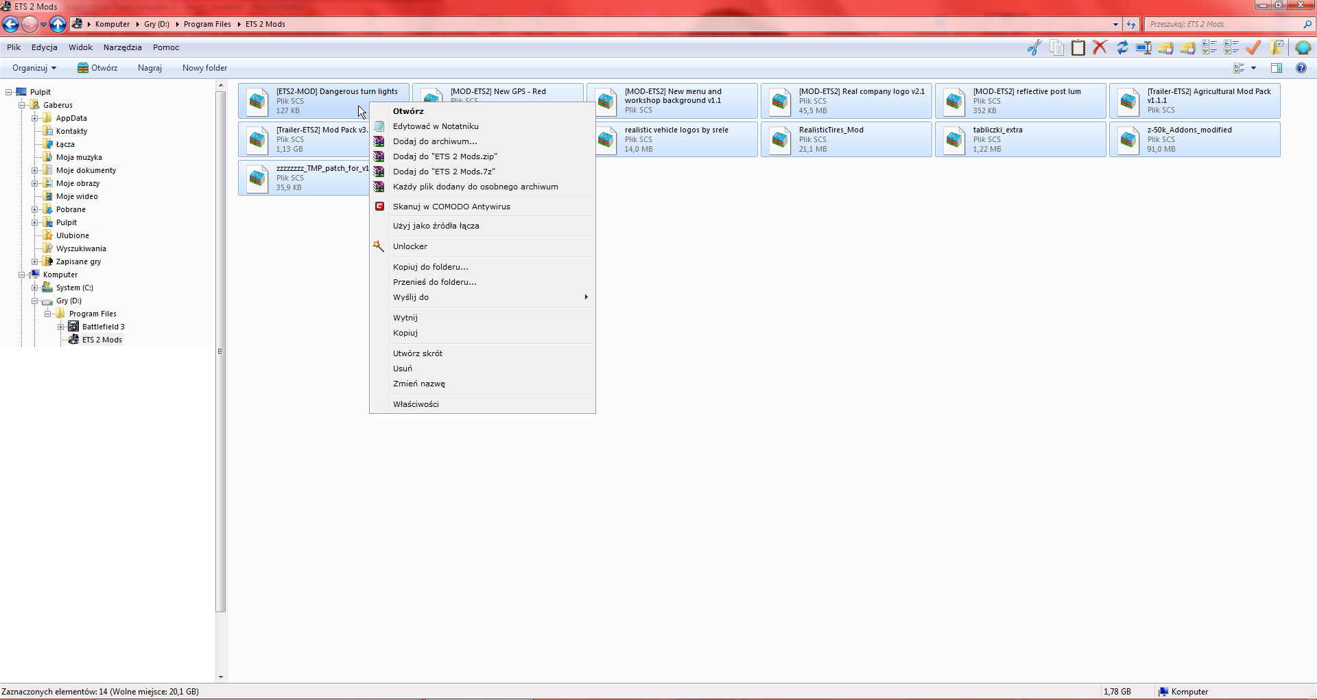
Task: Click the Real company logo v2.1 file icon
Action: point(780,101)
